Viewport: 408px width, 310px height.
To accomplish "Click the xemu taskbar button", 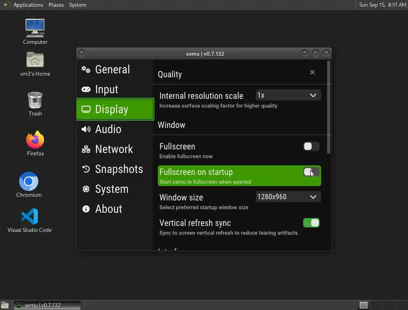I will (47, 305).
